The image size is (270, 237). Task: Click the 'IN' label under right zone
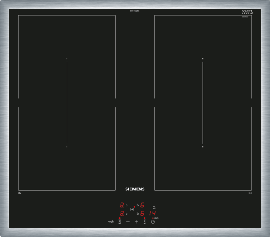coord(250,193)
